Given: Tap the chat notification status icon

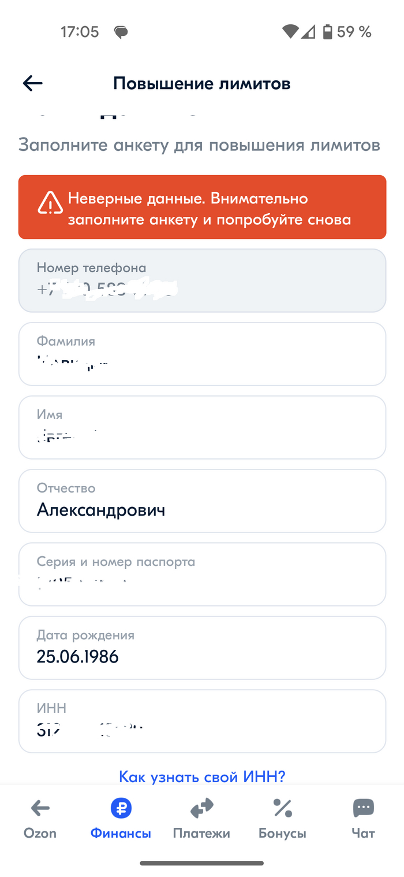Looking at the screenshot, I should [121, 32].
